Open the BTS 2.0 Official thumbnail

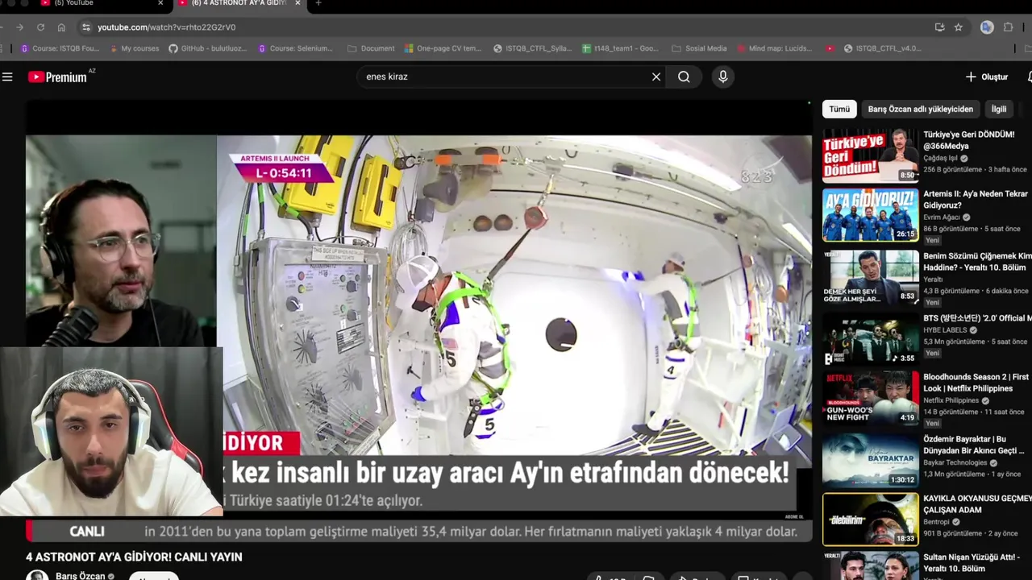point(870,338)
